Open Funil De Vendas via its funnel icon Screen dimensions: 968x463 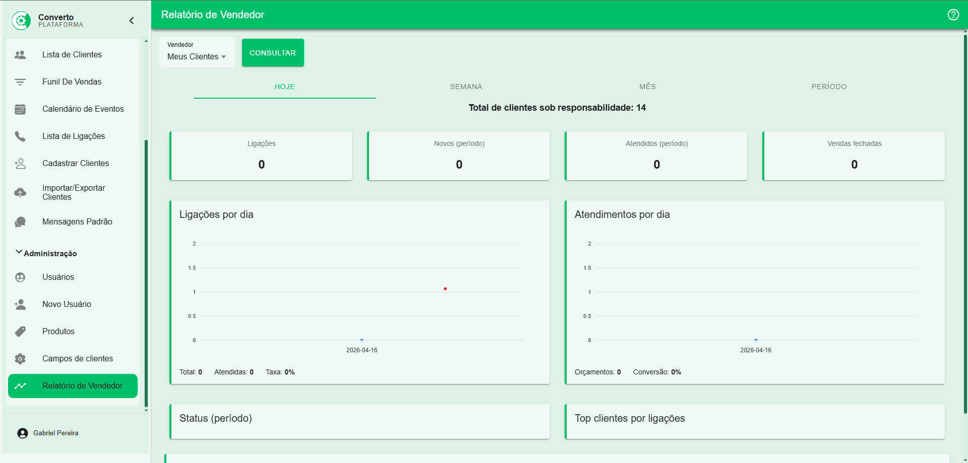click(x=20, y=82)
